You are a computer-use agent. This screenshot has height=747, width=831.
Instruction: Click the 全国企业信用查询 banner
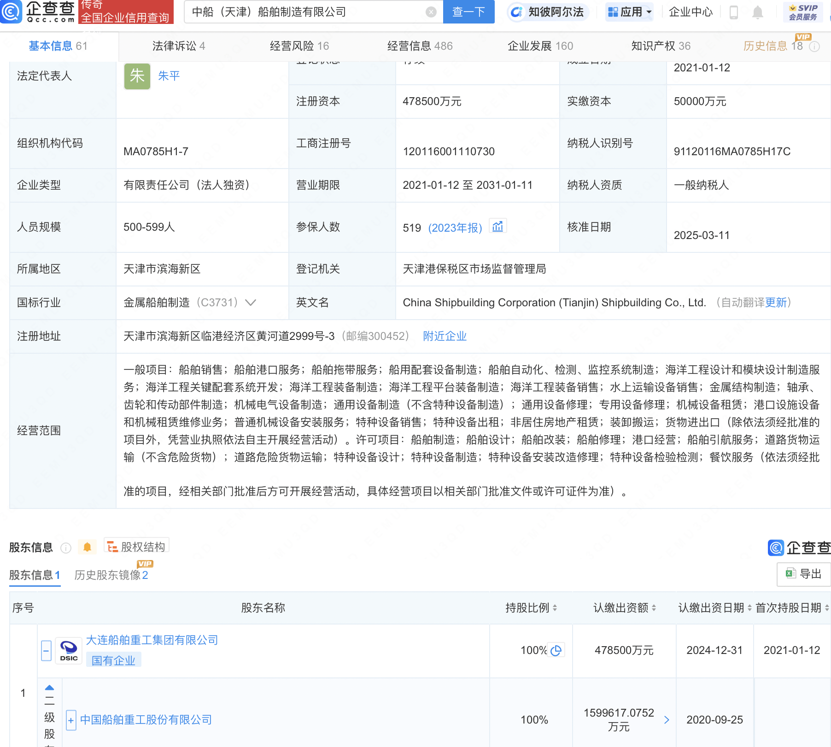(125, 12)
